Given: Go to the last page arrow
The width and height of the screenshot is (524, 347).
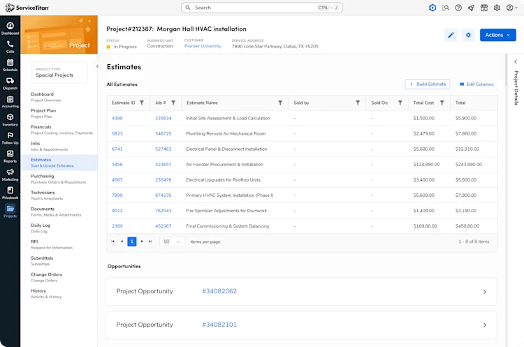Looking at the screenshot, I should tap(150, 242).
